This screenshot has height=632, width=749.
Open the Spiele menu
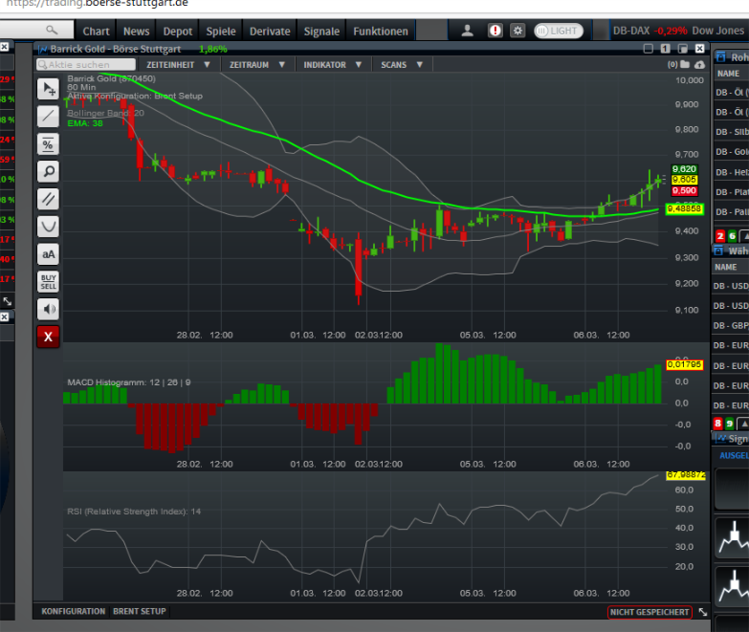(221, 31)
